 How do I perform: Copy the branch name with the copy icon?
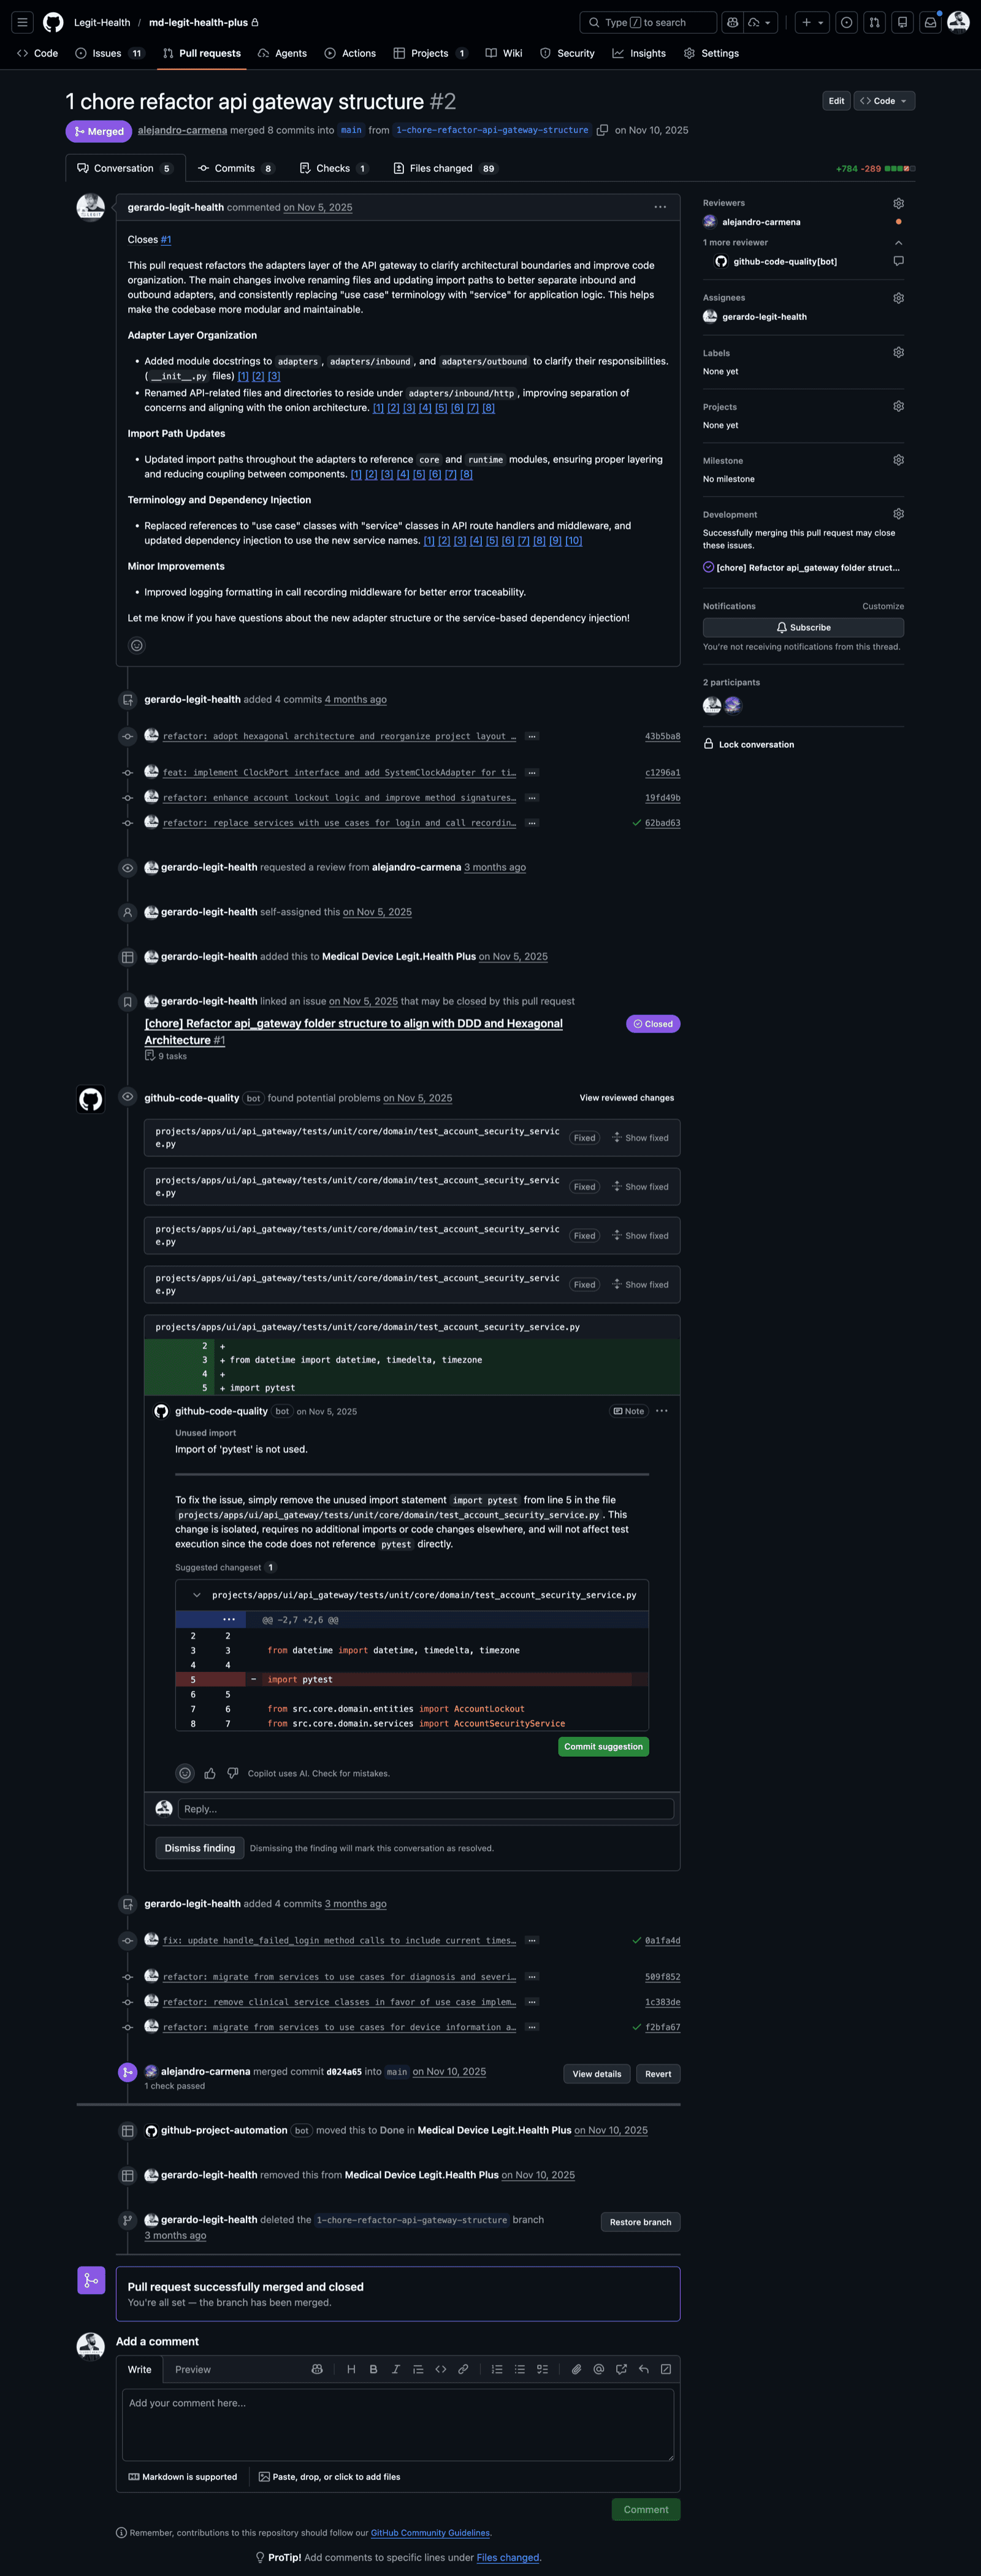(604, 130)
